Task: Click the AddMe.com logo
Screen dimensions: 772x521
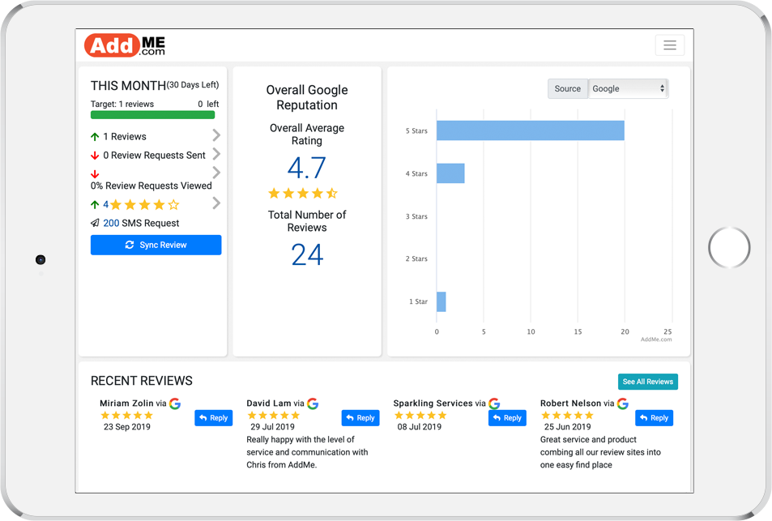Action: tap(125, 45)
